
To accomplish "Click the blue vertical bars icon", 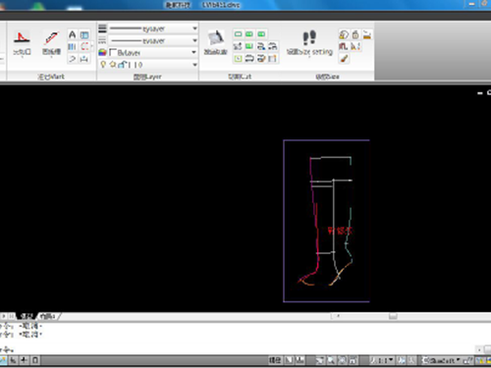I will 73,47.
